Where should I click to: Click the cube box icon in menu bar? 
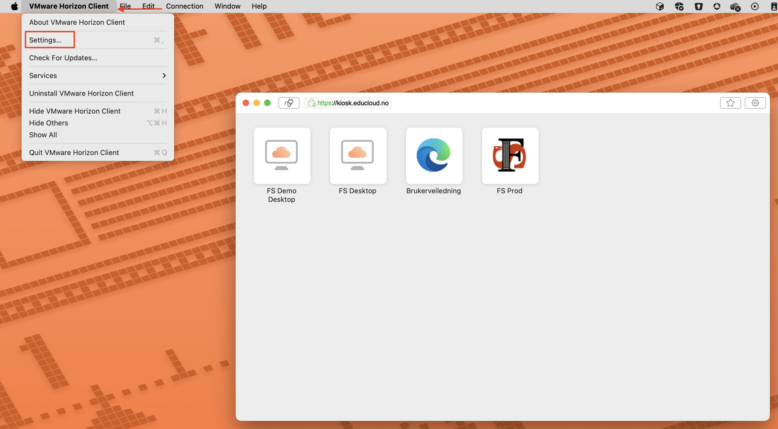660,6
